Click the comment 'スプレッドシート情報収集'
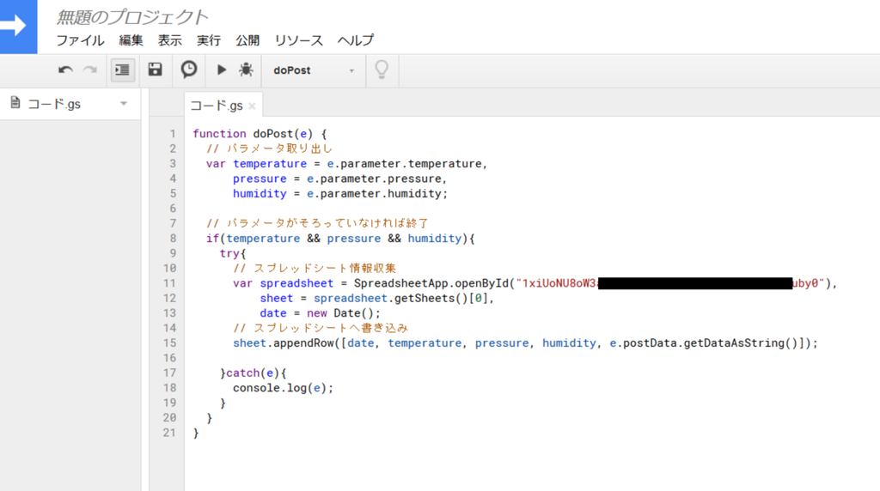880x491 pixels. coord(324,268)
